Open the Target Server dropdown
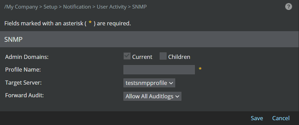The width and height of the screenshot is (299, 125). 149,83
